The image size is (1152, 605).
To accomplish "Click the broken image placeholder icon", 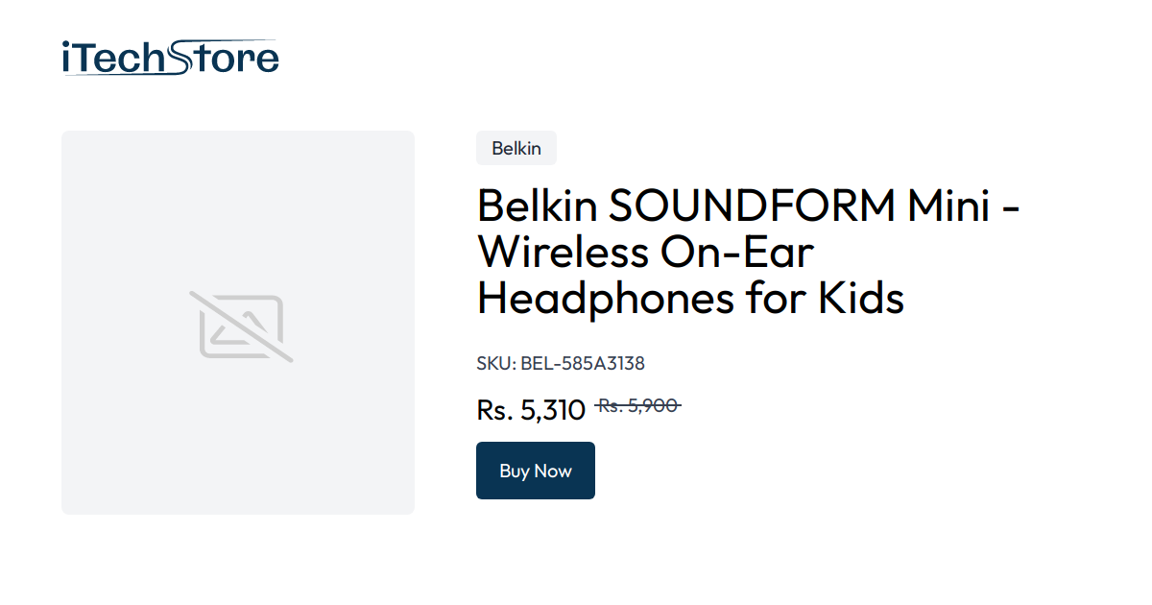I will pyautogui.click(x=238, y=323).
